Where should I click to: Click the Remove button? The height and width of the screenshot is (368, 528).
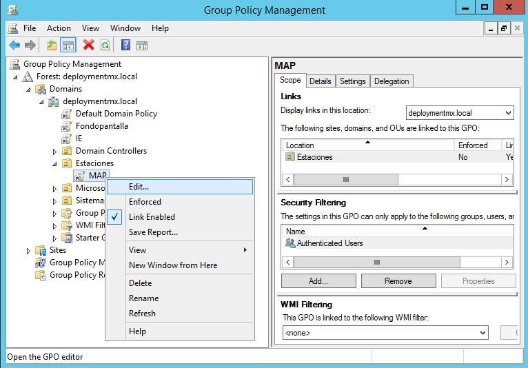pyautogui.click(x=398, y=281)
